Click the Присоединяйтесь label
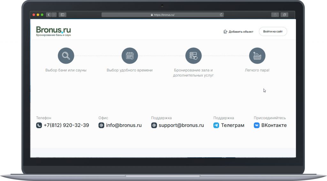The width and height of the screenshot is (327, 181). tap(270, 118)
